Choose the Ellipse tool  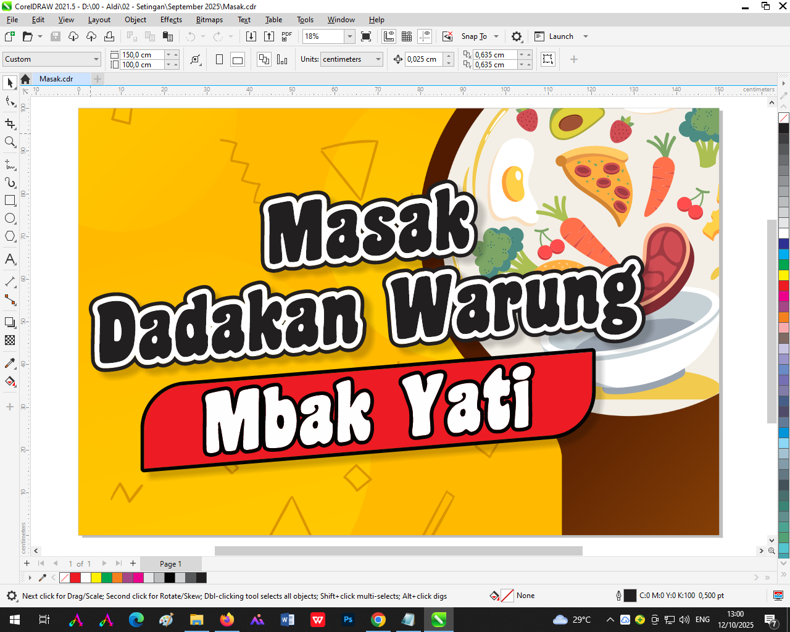point(10,218)
